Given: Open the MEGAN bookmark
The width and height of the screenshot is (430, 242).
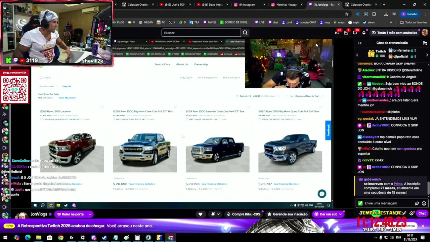Looking at the screenshot, I should click(146, 23).
